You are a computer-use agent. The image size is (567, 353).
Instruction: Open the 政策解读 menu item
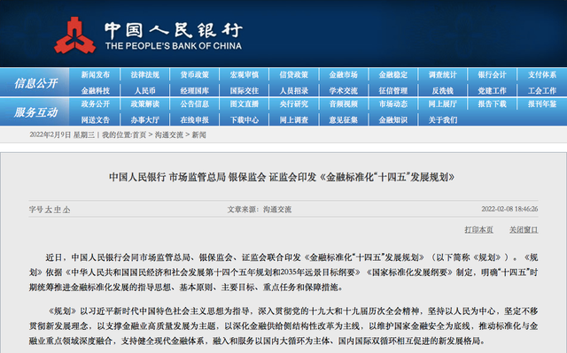click(144, 104)
